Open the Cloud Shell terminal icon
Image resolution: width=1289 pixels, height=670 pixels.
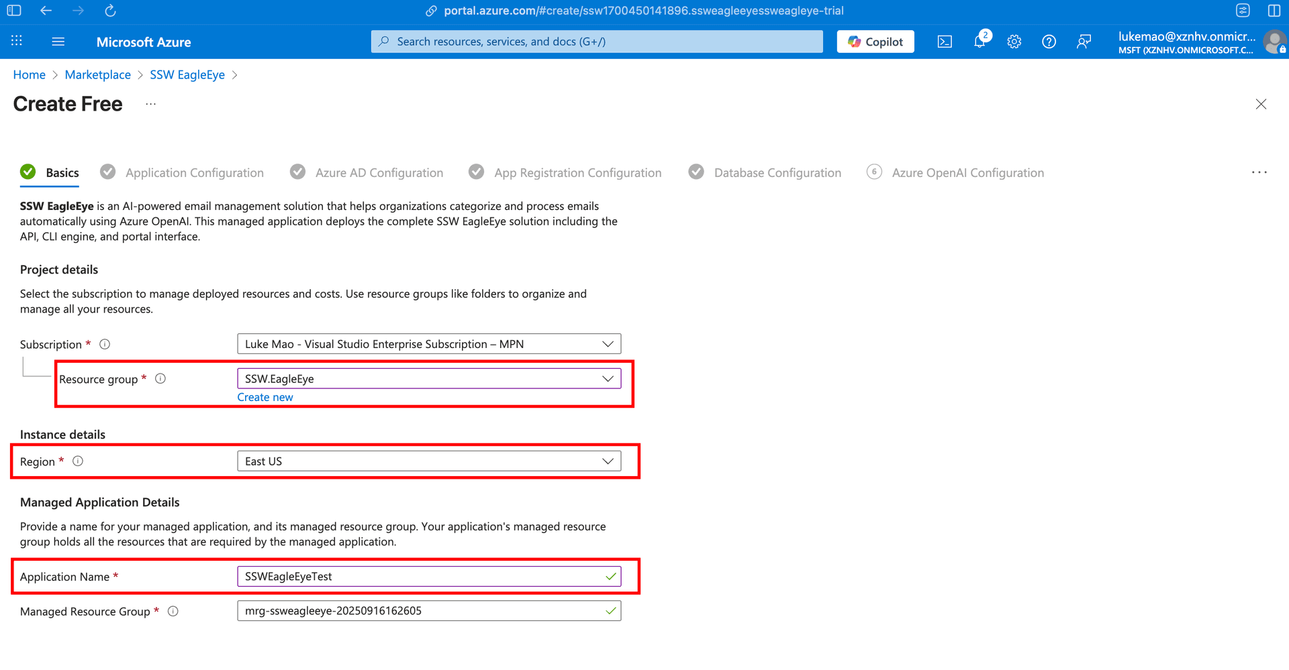[x=945, y=42]
